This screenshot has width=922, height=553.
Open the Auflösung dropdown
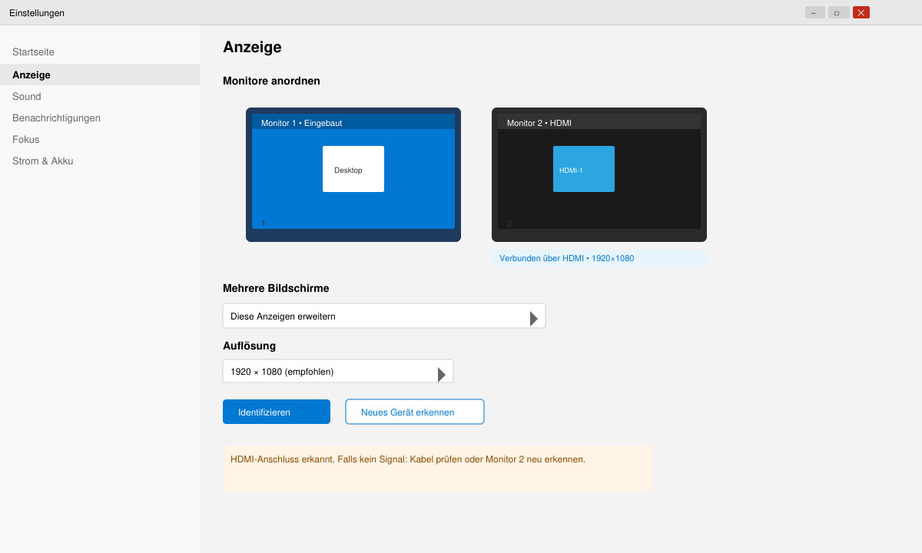pyautogui.click(x=338, y=371)
